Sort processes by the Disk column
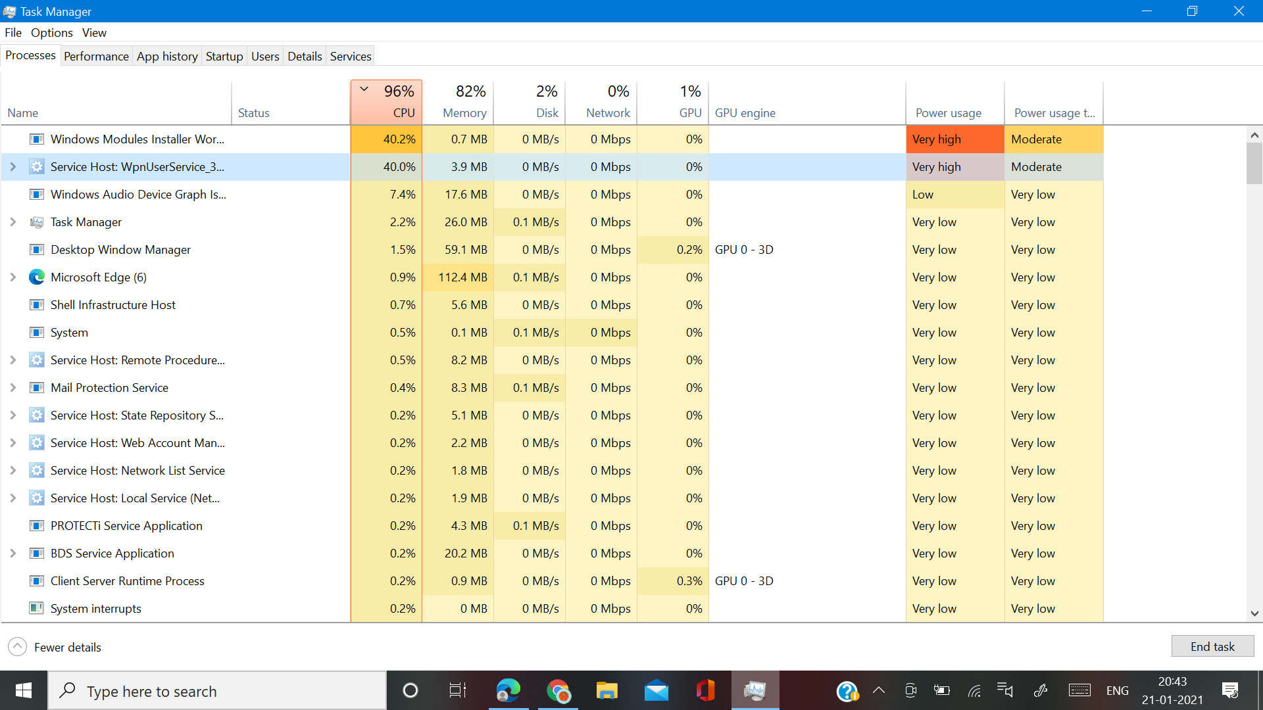1263x710 pixels. point(530,102)
